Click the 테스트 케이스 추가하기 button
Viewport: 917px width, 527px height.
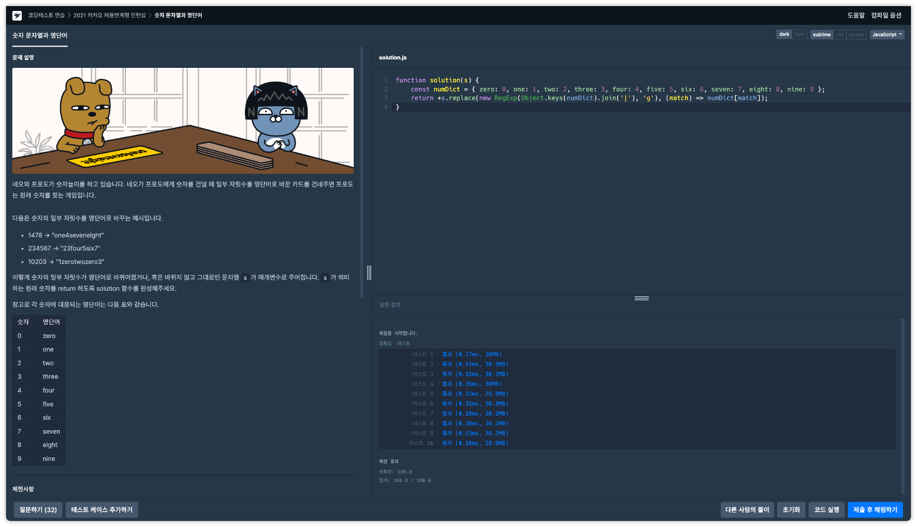click(102, 510)
